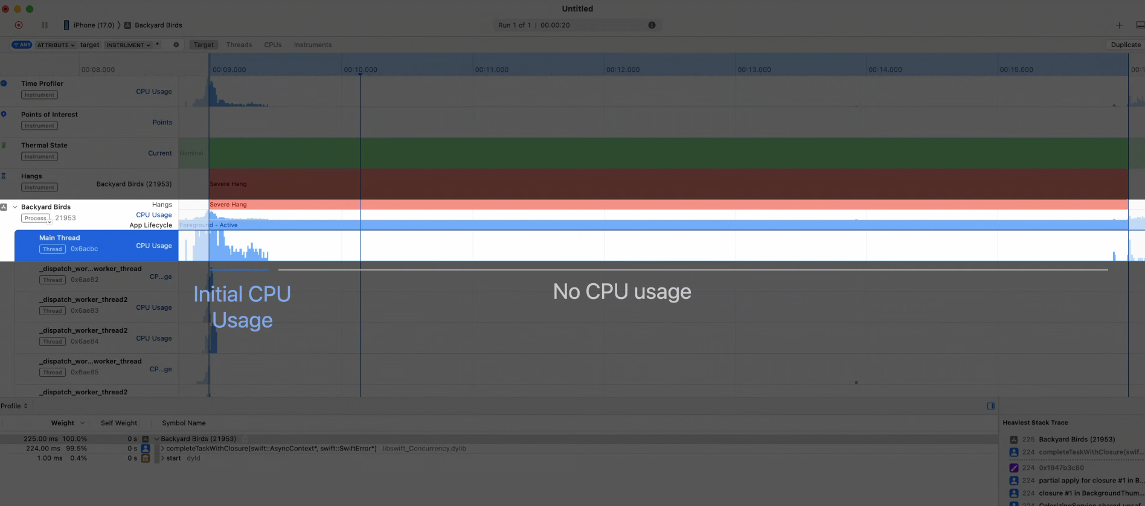Expand the 'start' dyld call tree row
1145x506 pixels.
tap(162, 458)
